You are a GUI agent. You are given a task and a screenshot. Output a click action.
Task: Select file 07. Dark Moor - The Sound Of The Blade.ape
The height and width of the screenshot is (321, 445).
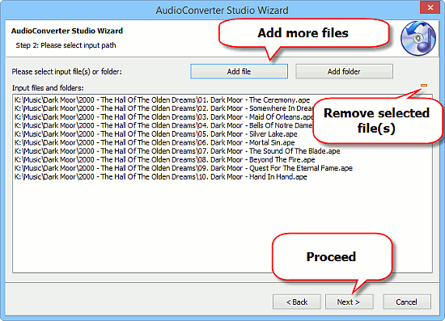(177, 151)
